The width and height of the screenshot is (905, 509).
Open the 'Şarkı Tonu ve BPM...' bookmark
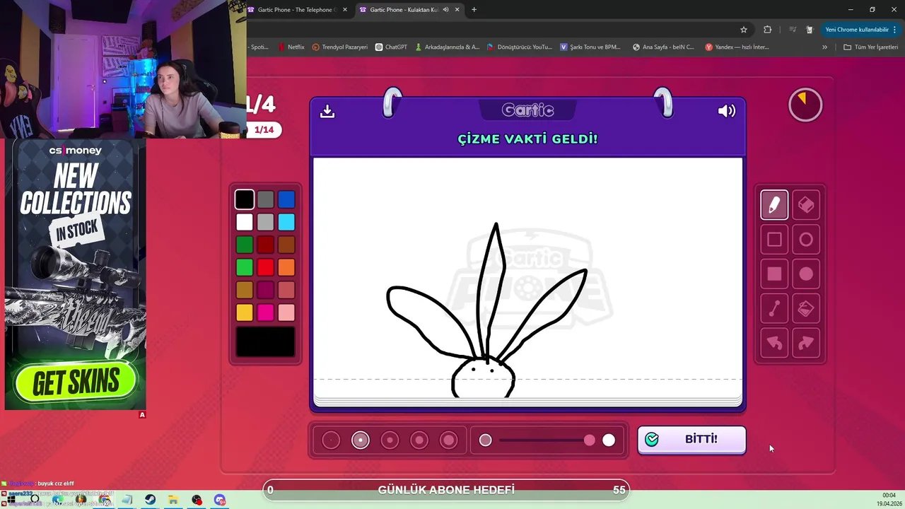click(590, 47)
